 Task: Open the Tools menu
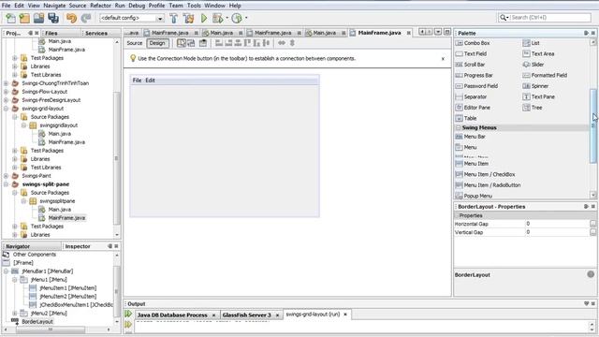point(194,6)
